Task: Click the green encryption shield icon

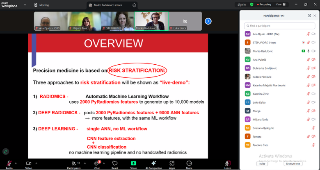Action: [252, 5]
